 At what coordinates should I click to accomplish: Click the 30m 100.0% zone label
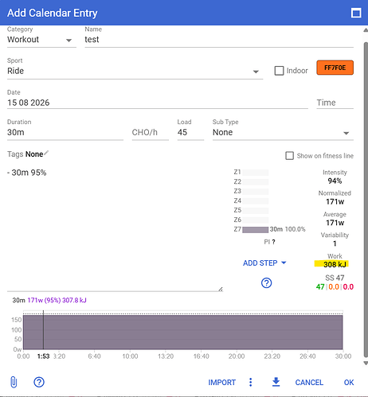[288, 229]
